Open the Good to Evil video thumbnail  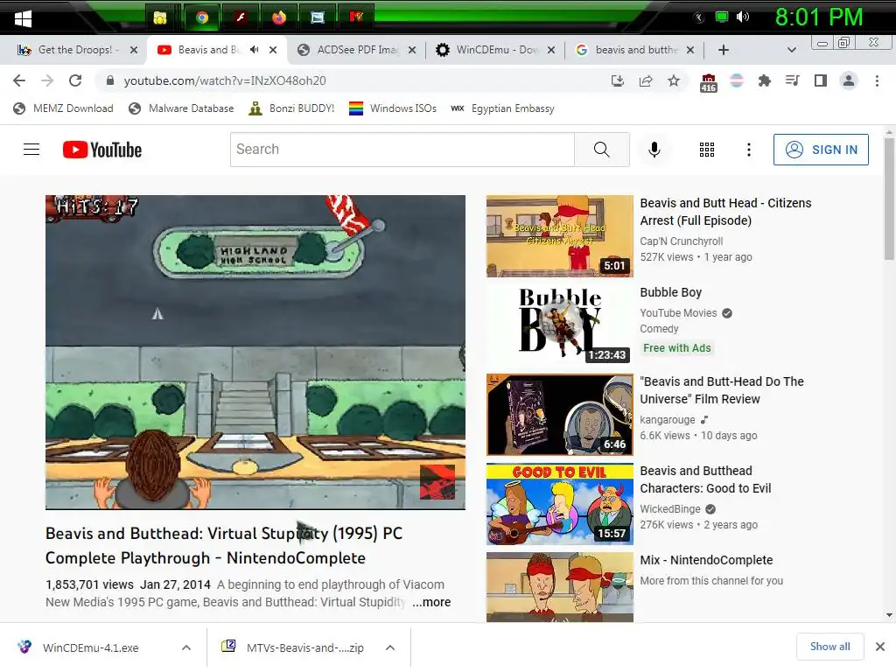click(x=559, y=504)
